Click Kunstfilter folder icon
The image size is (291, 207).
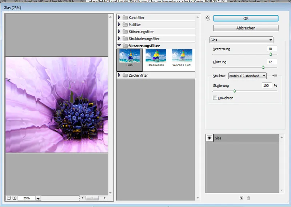[x=125, y=17]
